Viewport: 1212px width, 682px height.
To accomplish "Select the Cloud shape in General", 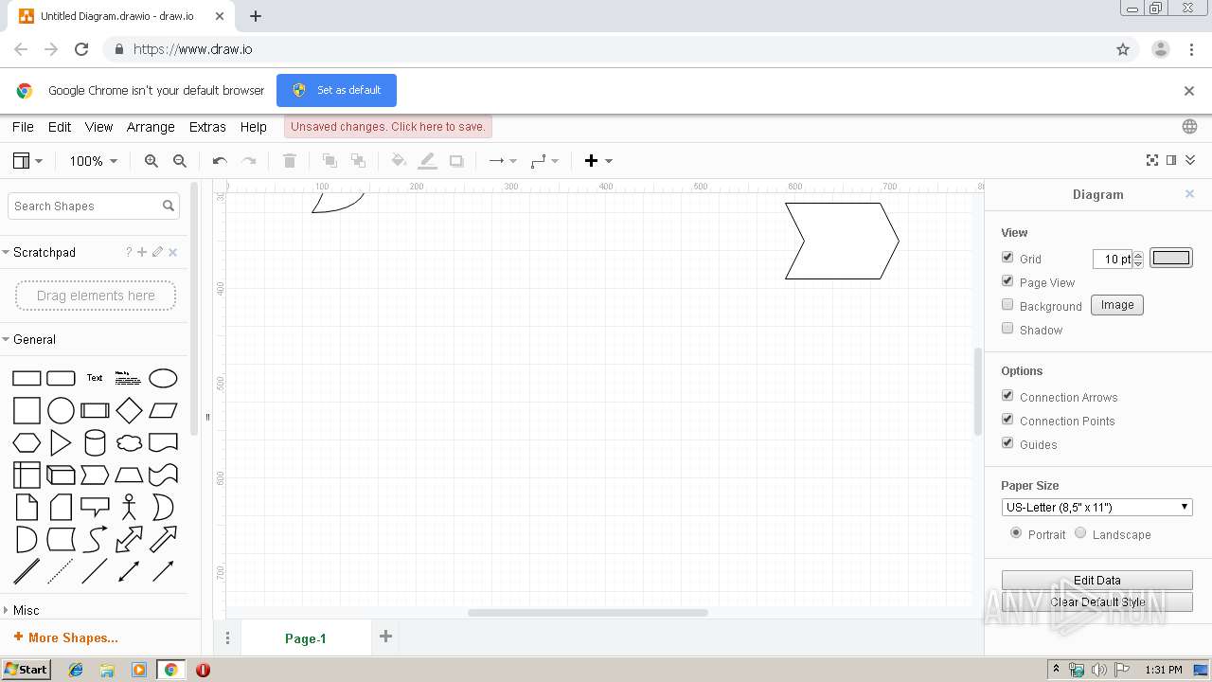I will pos(129,442).
